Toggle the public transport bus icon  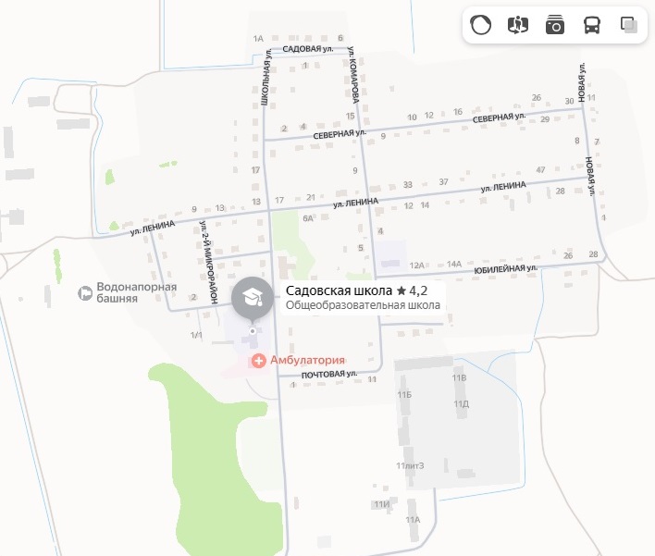tap(592, 25)
